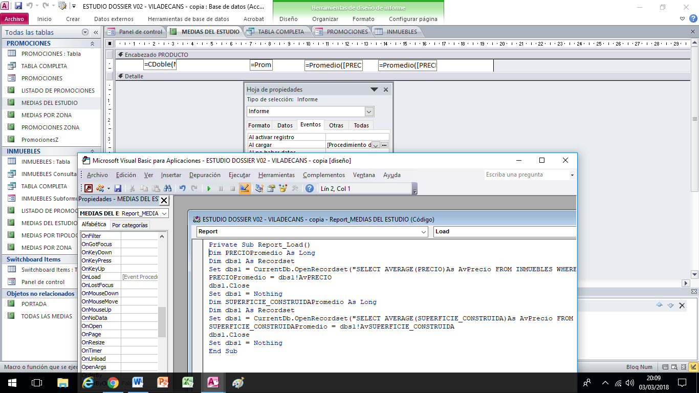Open Find with the binoculars icon
This screenshot has height=393, width=699.
click(x=167, y=188)
